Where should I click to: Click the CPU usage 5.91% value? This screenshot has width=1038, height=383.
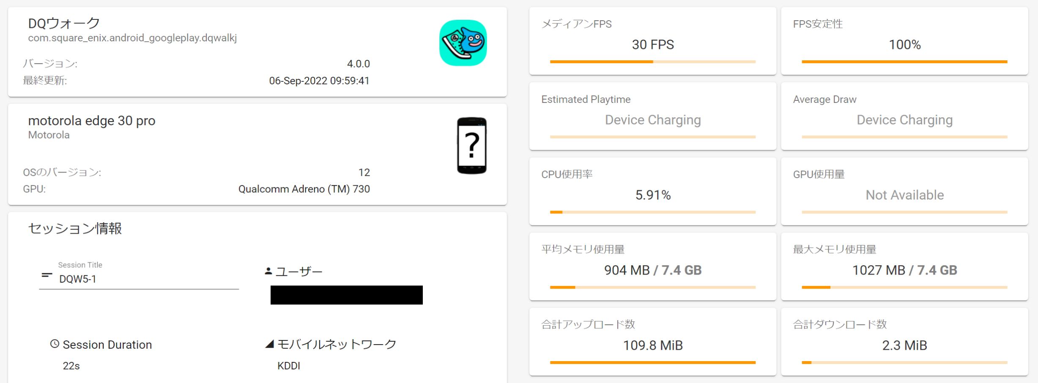click(653, 195)
